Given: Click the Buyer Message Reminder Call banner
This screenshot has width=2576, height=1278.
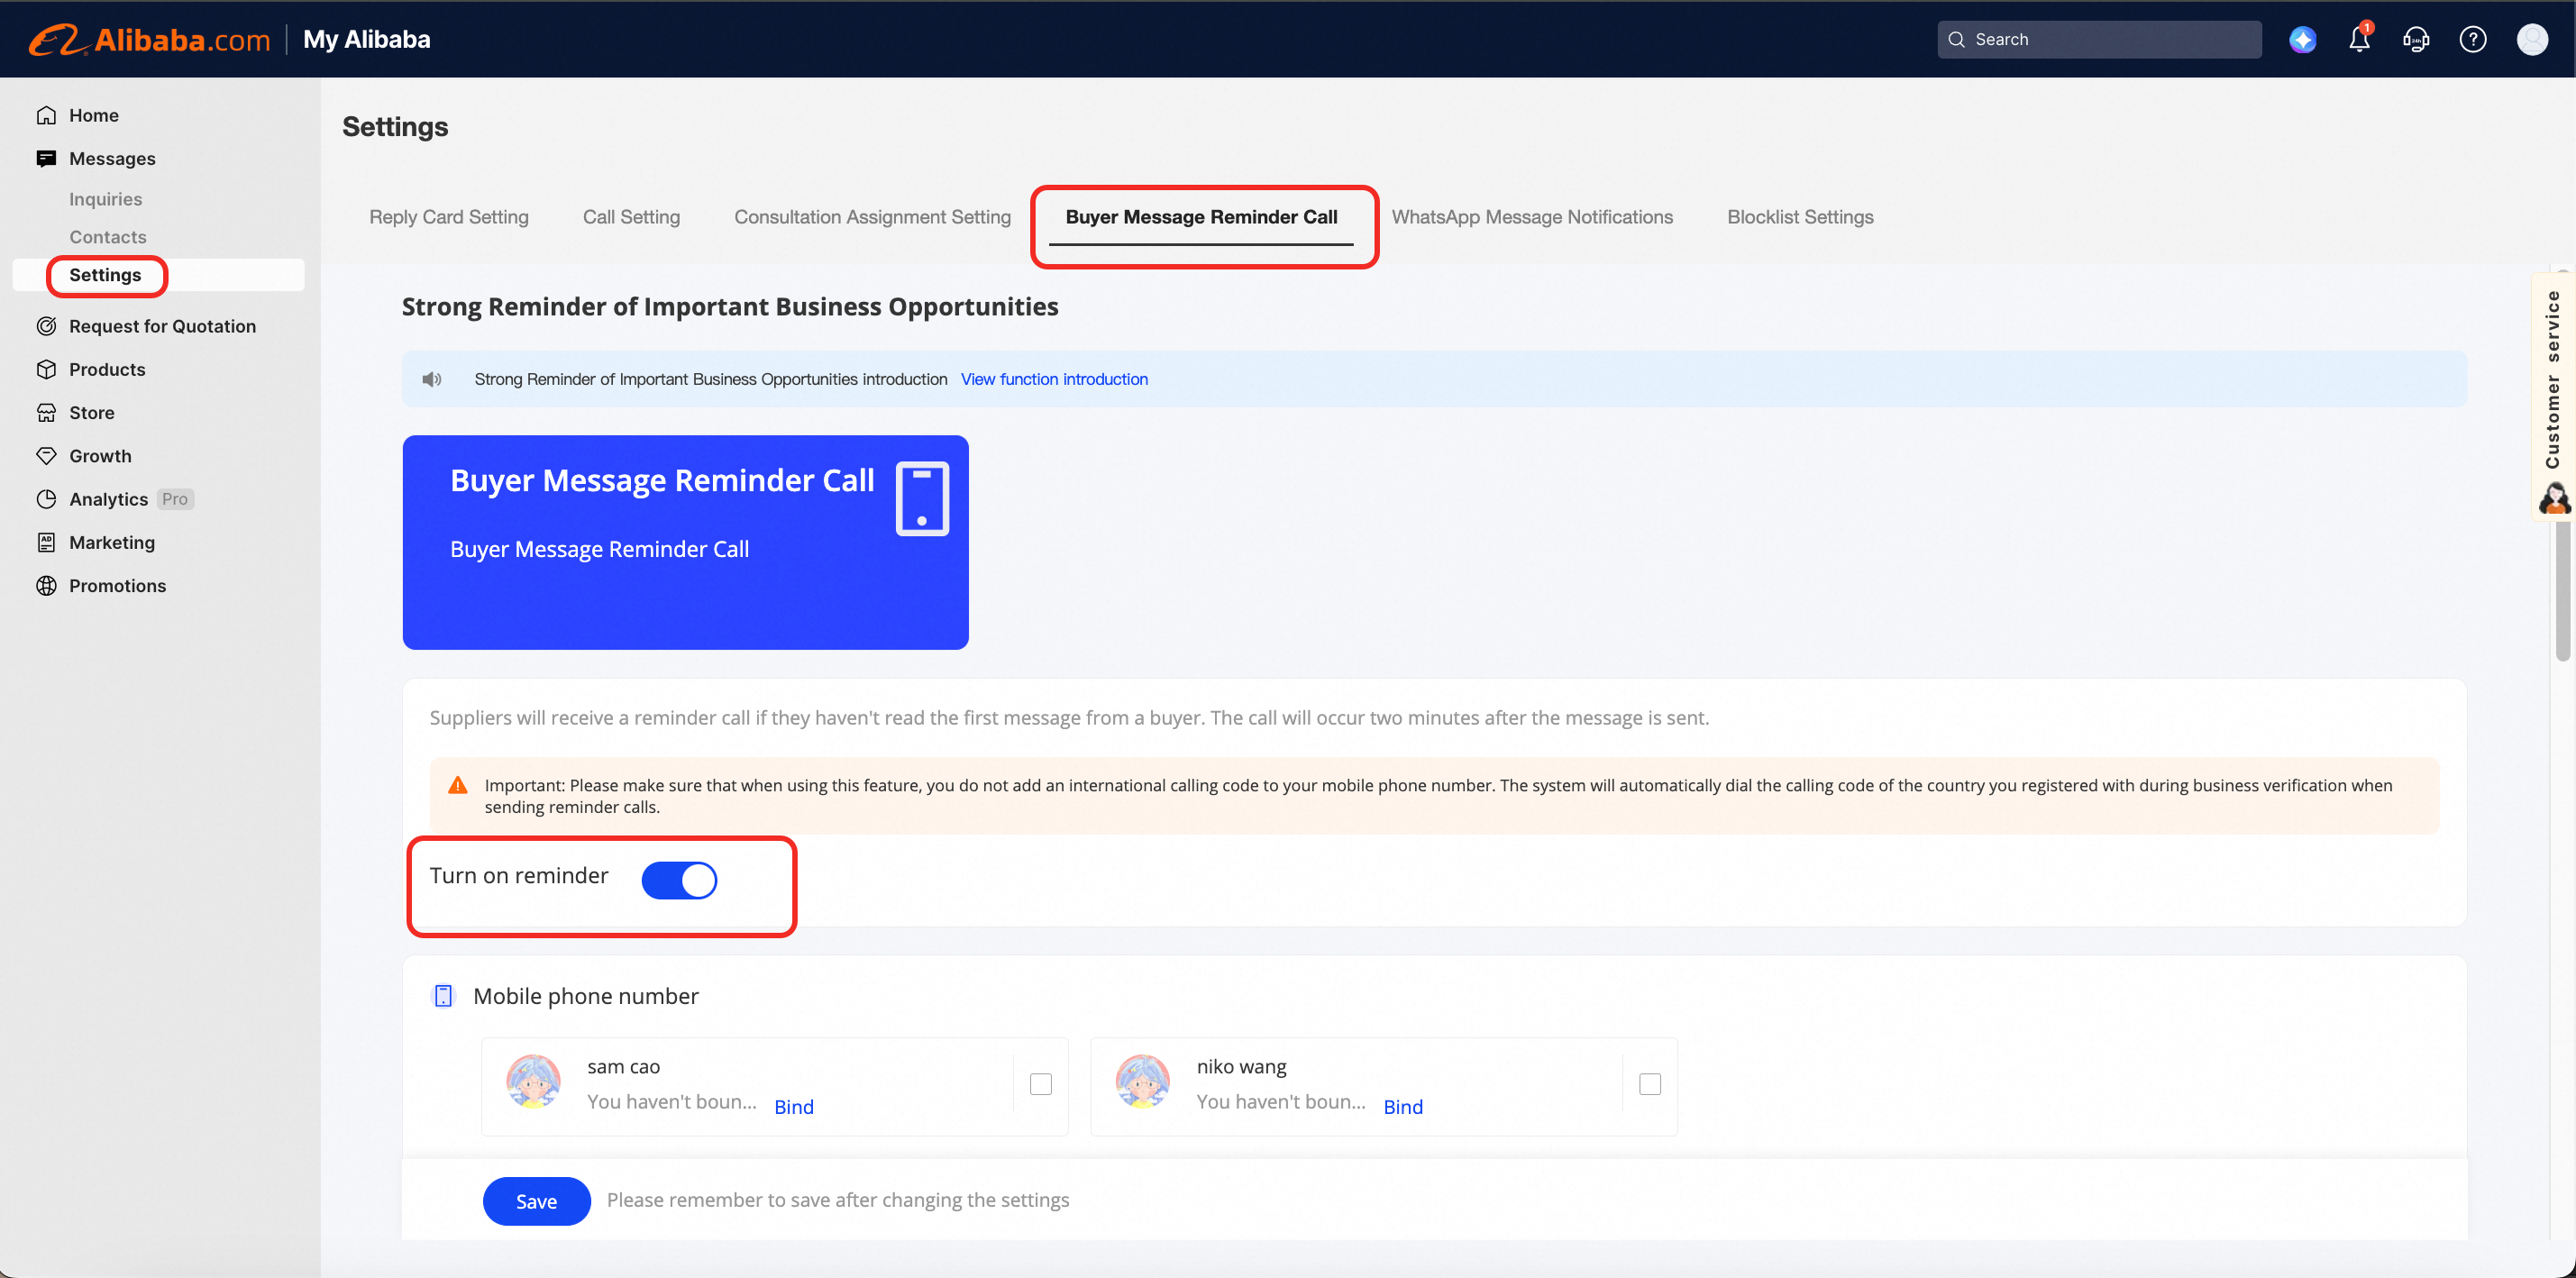Looking at the screenshot, I should tap(685, 542).
